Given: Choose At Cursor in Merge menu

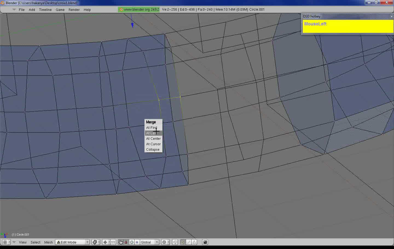Looking at the screenshot, I should point(153,144).
